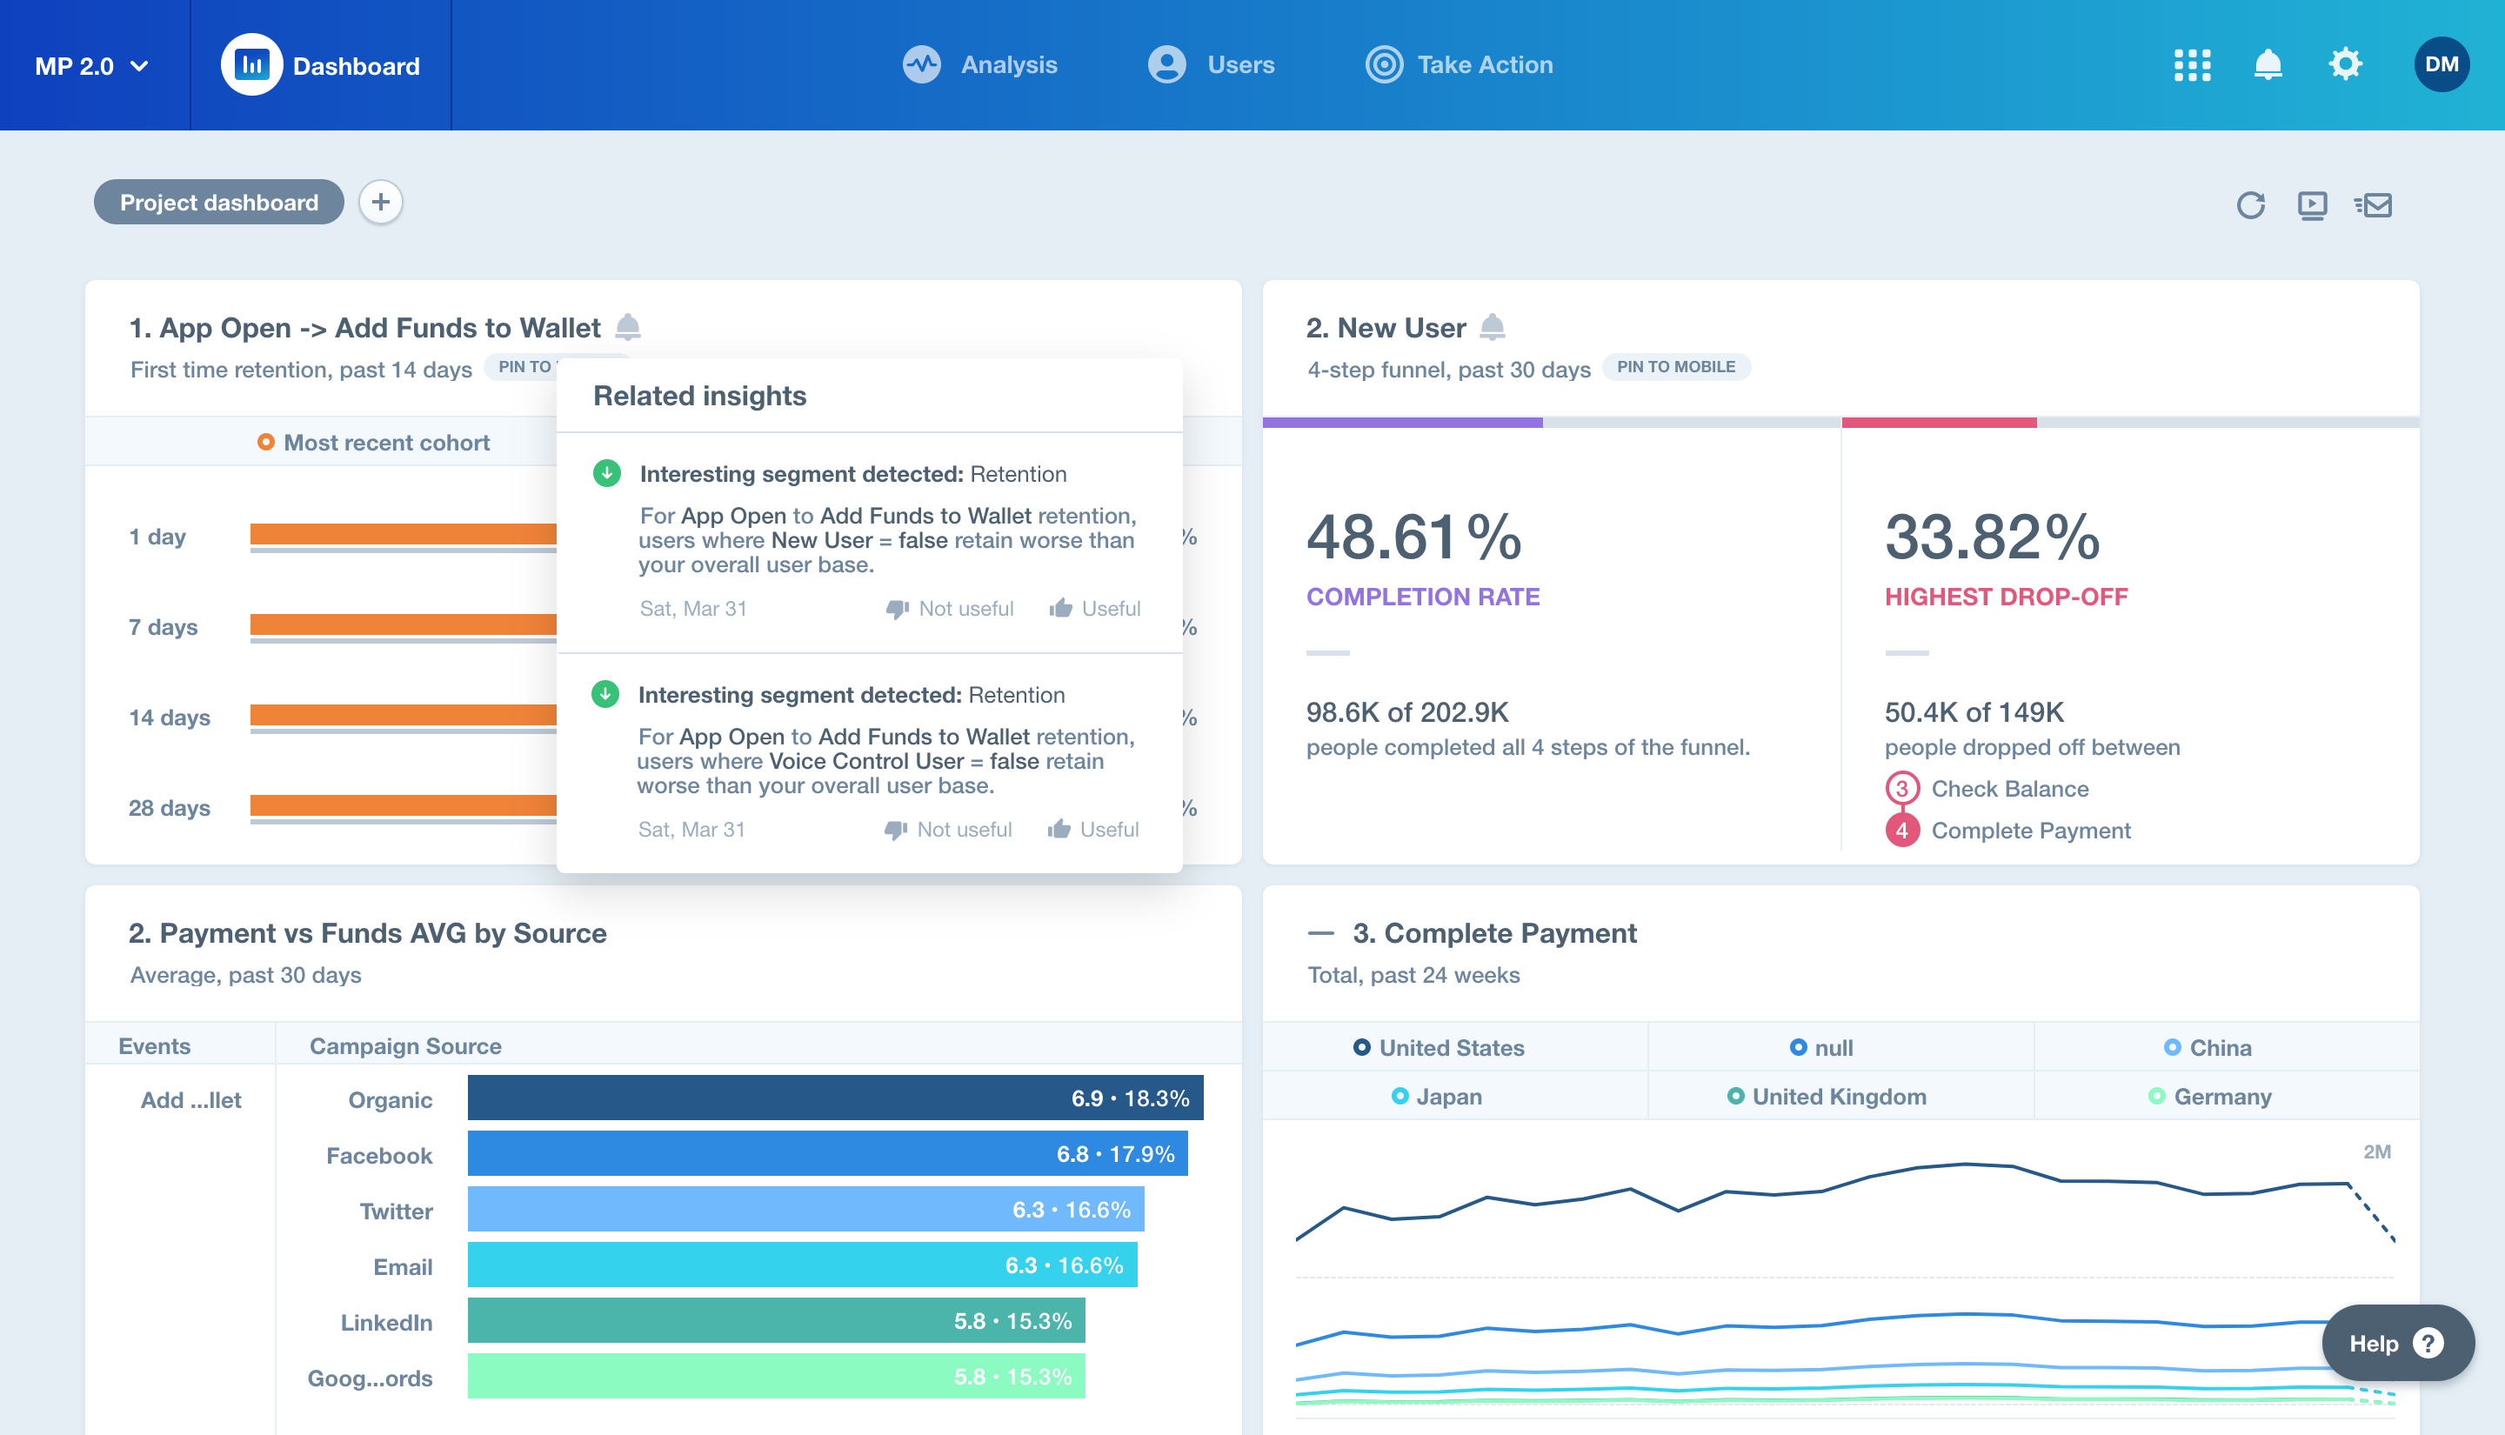Add a new dashboard with plus button

(380, 202)
